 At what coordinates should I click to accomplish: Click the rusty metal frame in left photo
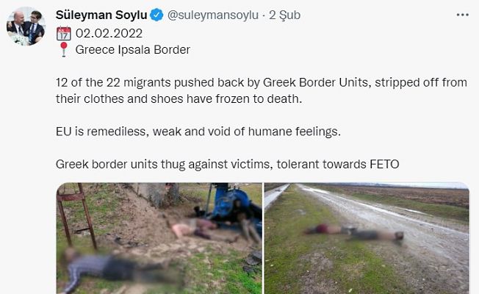pos(78,214)
